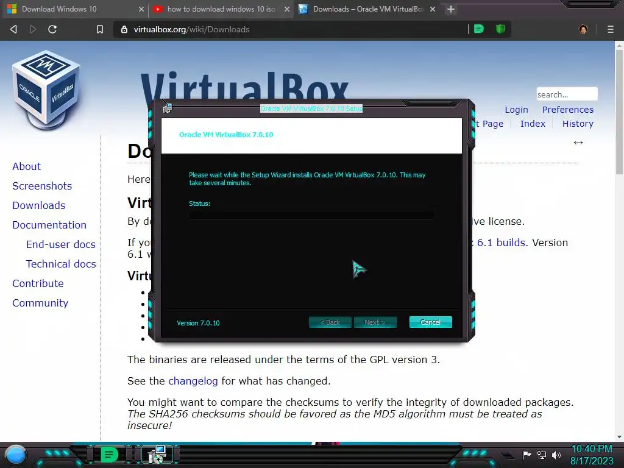This screenshot has width=624, height=468.
Task: Open the Preferences link
Action: 567,110
